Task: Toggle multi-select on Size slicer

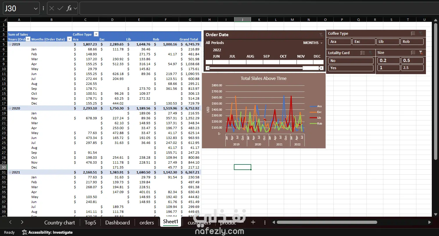Action: pos(413,52)
